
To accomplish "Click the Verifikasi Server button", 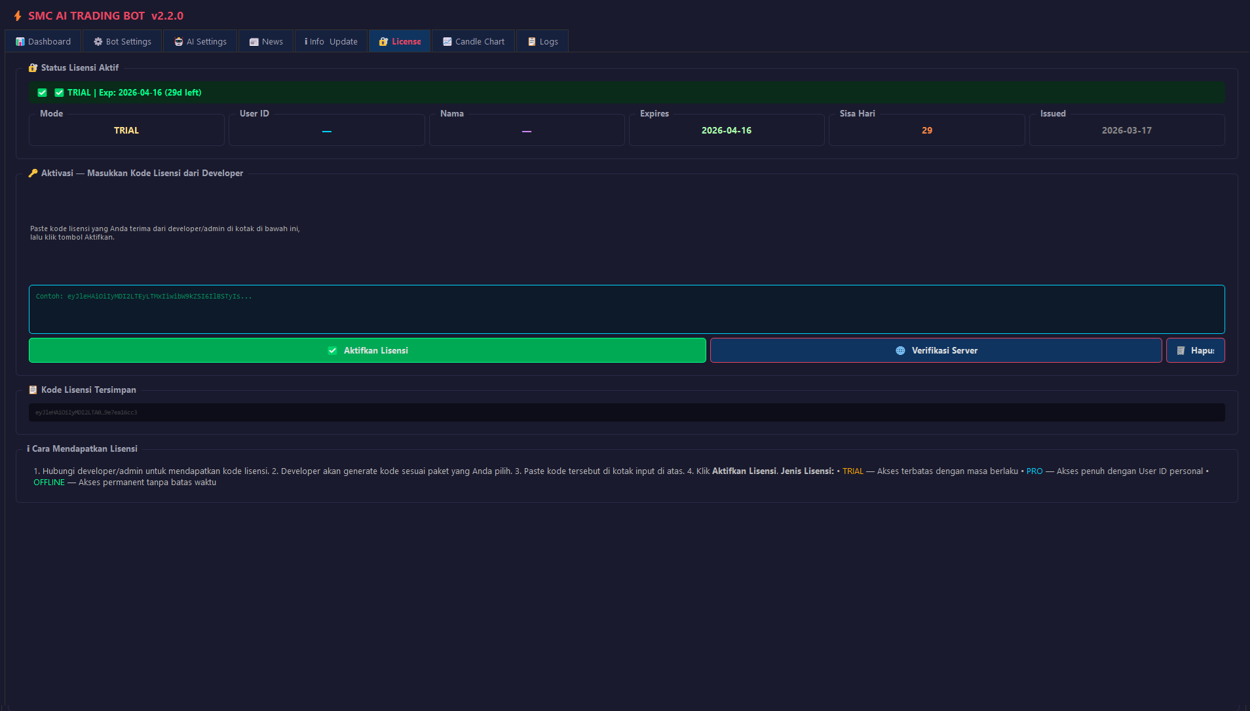I will [937, 350].
